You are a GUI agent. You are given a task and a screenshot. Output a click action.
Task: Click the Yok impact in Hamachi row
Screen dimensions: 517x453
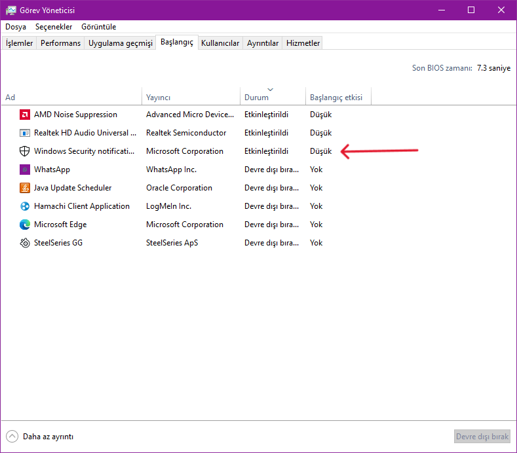(x=316, y=206)
